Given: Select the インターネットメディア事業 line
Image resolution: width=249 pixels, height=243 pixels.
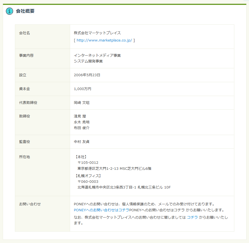Looking at the screenshot, I should click(97, 56).
